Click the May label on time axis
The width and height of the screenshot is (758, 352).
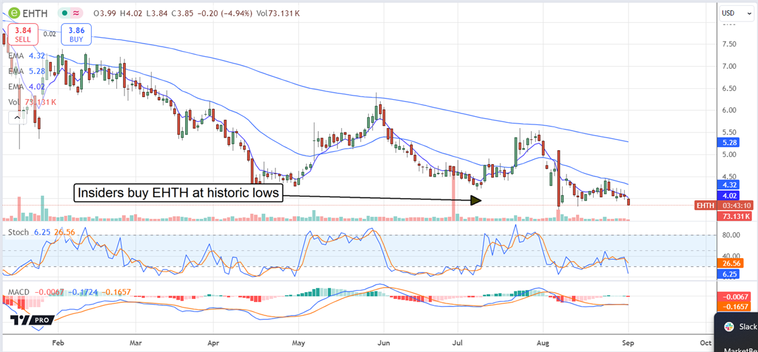click(x=299, y=344)
